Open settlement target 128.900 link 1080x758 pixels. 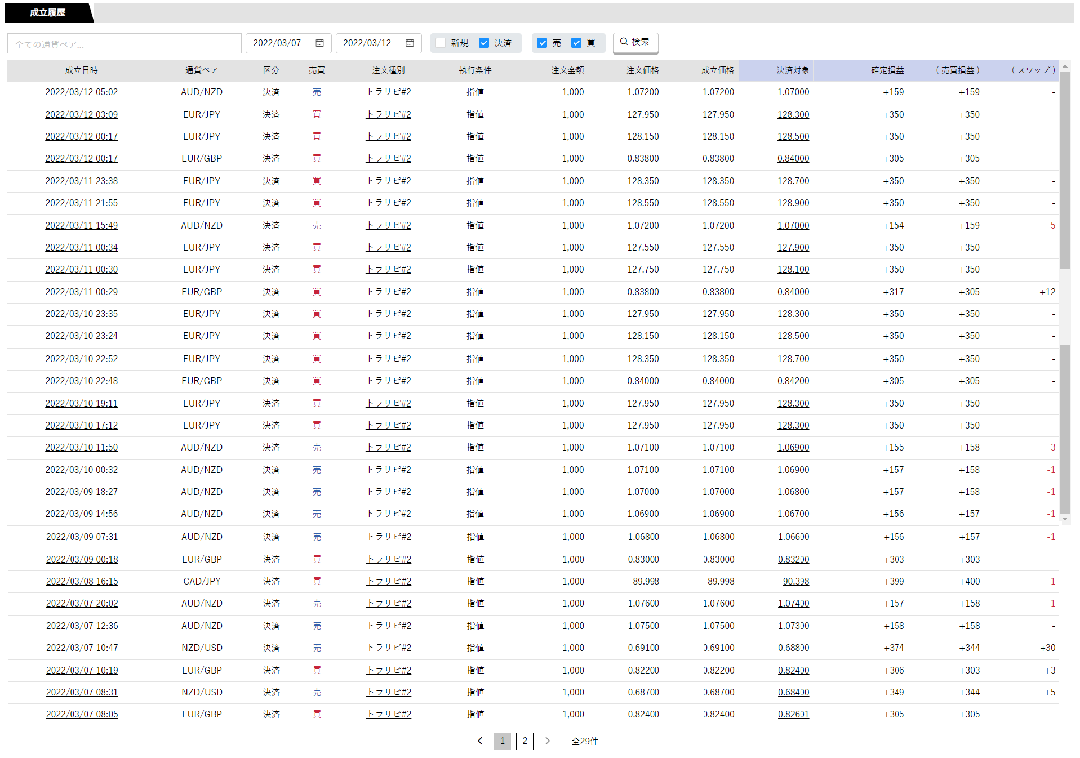(x=793, y=203)
